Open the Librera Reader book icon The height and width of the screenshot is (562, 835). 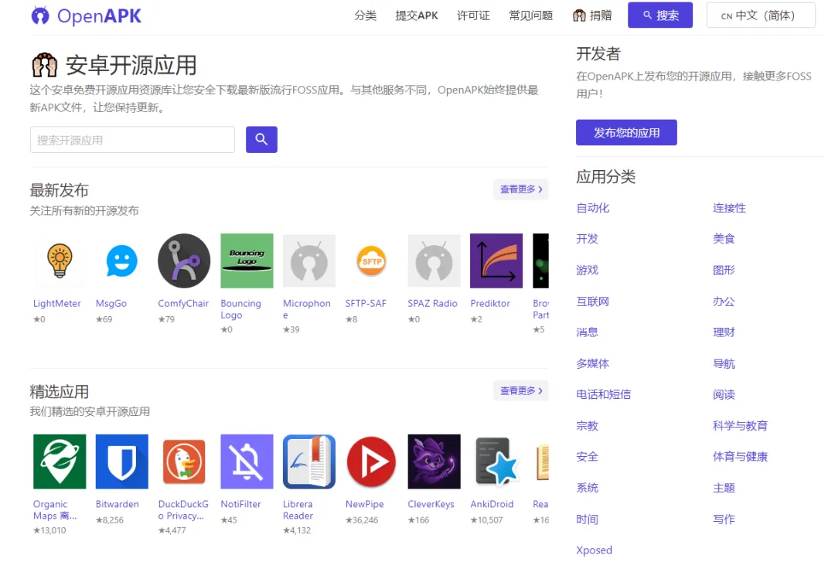308,462
